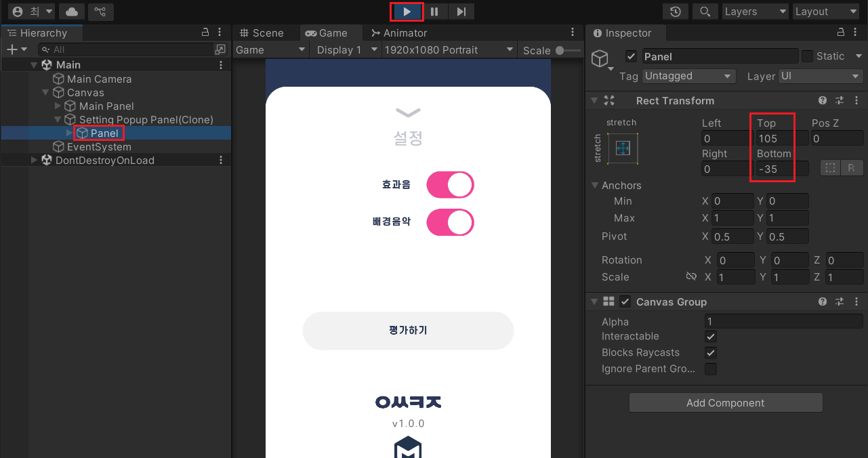Open the undo history icon
This screenshot has height=458, width=868.
(676, 12)
